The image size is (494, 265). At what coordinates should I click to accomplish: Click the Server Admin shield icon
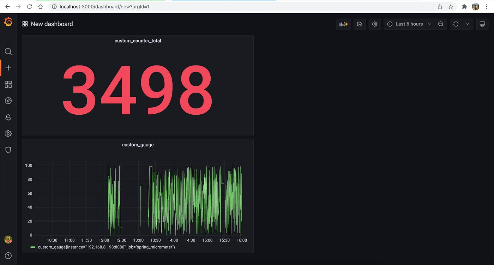point(8,150)
